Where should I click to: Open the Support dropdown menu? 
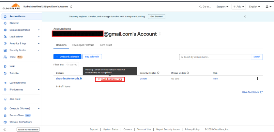(222, 7)
